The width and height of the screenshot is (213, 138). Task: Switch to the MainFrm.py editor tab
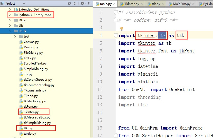182,4
